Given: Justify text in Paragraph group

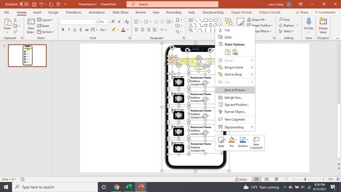Looking at the screenshot, I should [154, 30].
